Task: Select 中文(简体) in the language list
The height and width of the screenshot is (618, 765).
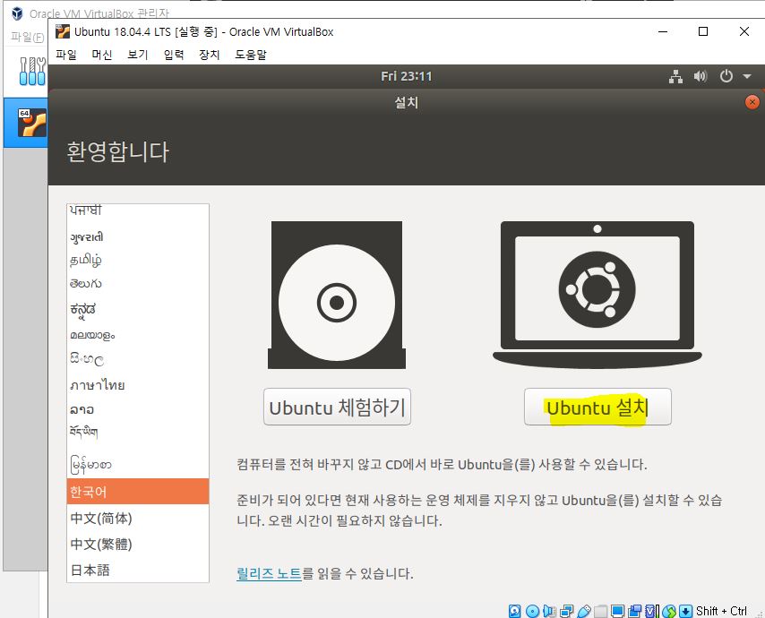Action: [138, 518]
